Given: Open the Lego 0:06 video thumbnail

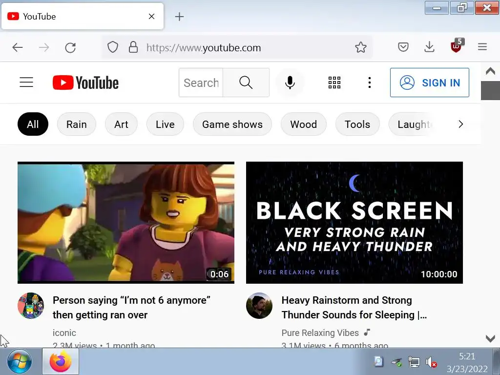Looking at the screenshot, I should click(x=126, y=223).
